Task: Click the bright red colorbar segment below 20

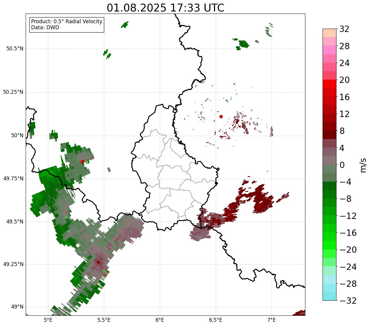Action: (330, 84)
